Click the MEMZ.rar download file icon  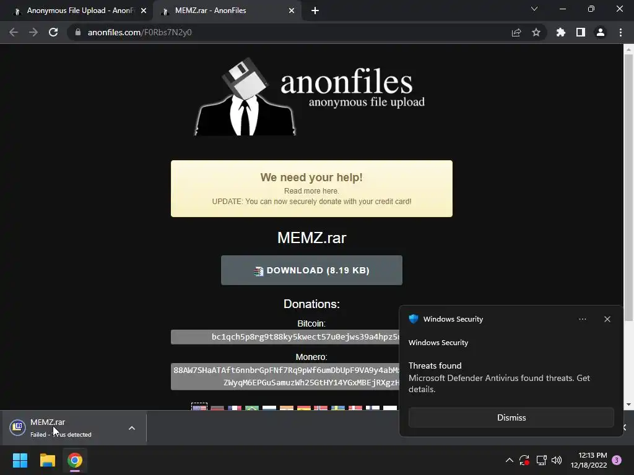click(x=18, y=428)
